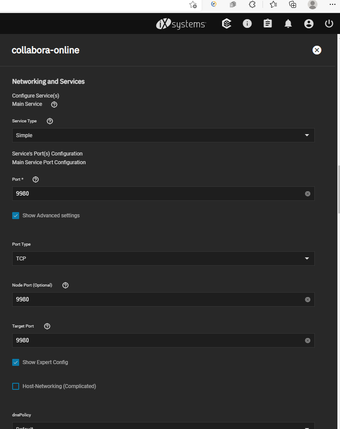Click the page vertical scrollbar thumb
This screenshot has height=429, width=340.
tap(339, 189)
